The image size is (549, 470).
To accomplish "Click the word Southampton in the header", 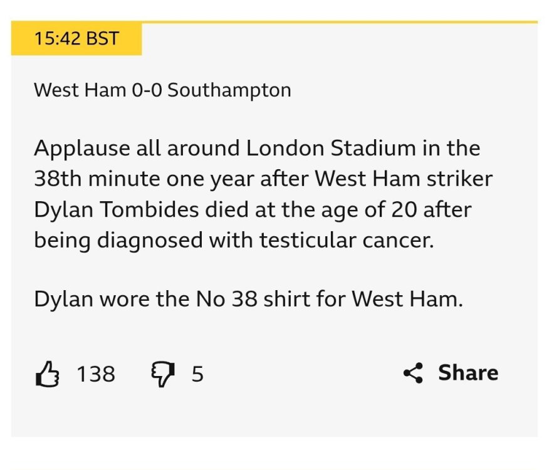I will pos(229,90).
